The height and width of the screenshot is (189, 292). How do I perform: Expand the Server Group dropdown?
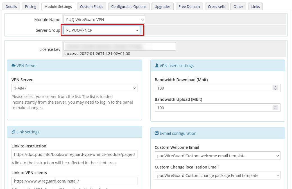[101, 30]
